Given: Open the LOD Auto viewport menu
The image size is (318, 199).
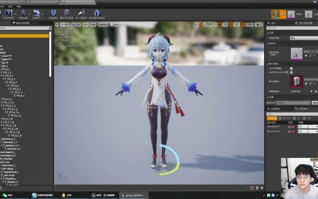Looking at the screenshot, I should pos(103,24).
